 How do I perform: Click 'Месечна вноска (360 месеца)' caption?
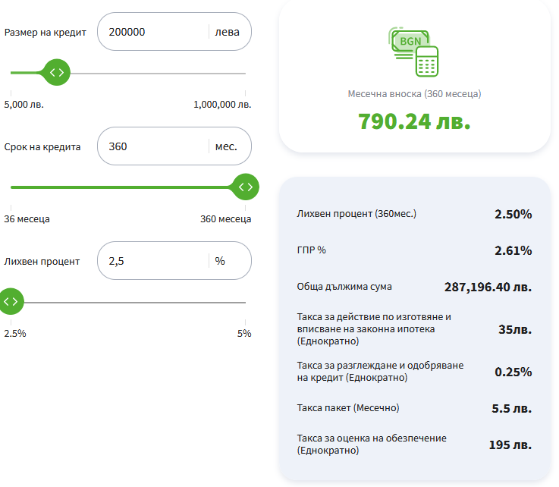point(414,94)
